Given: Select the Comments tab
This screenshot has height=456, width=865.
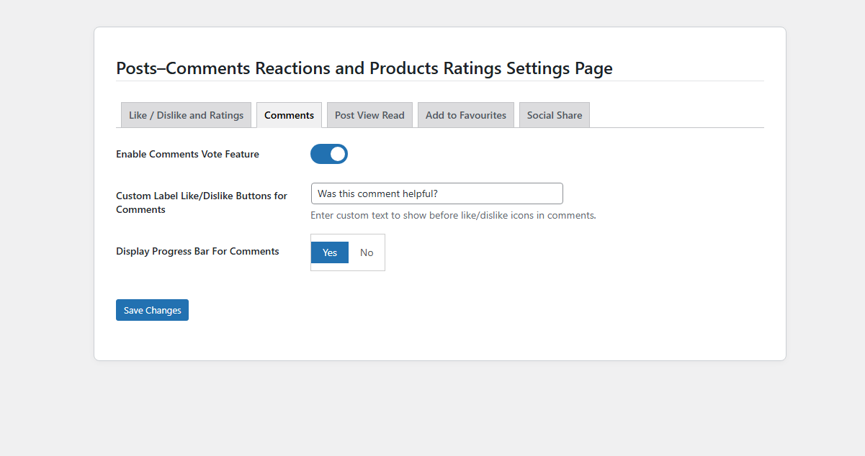Looking at the screenshot, I should click(x=289, y=115).
